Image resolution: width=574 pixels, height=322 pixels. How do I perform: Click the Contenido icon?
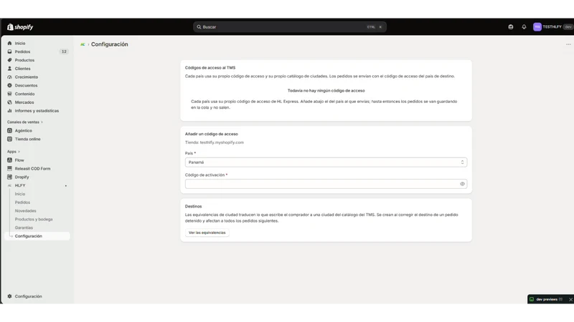point(9,94)
